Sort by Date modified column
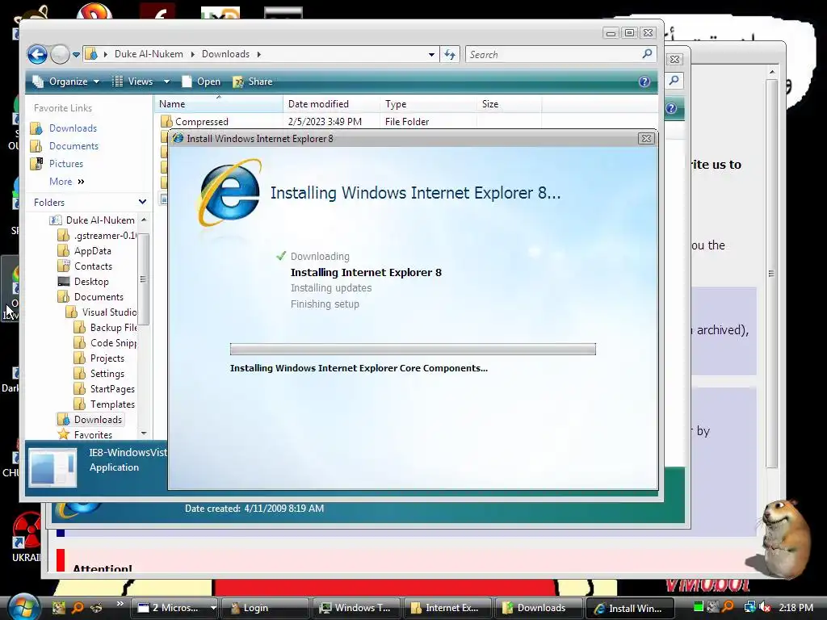 (331, 104)
